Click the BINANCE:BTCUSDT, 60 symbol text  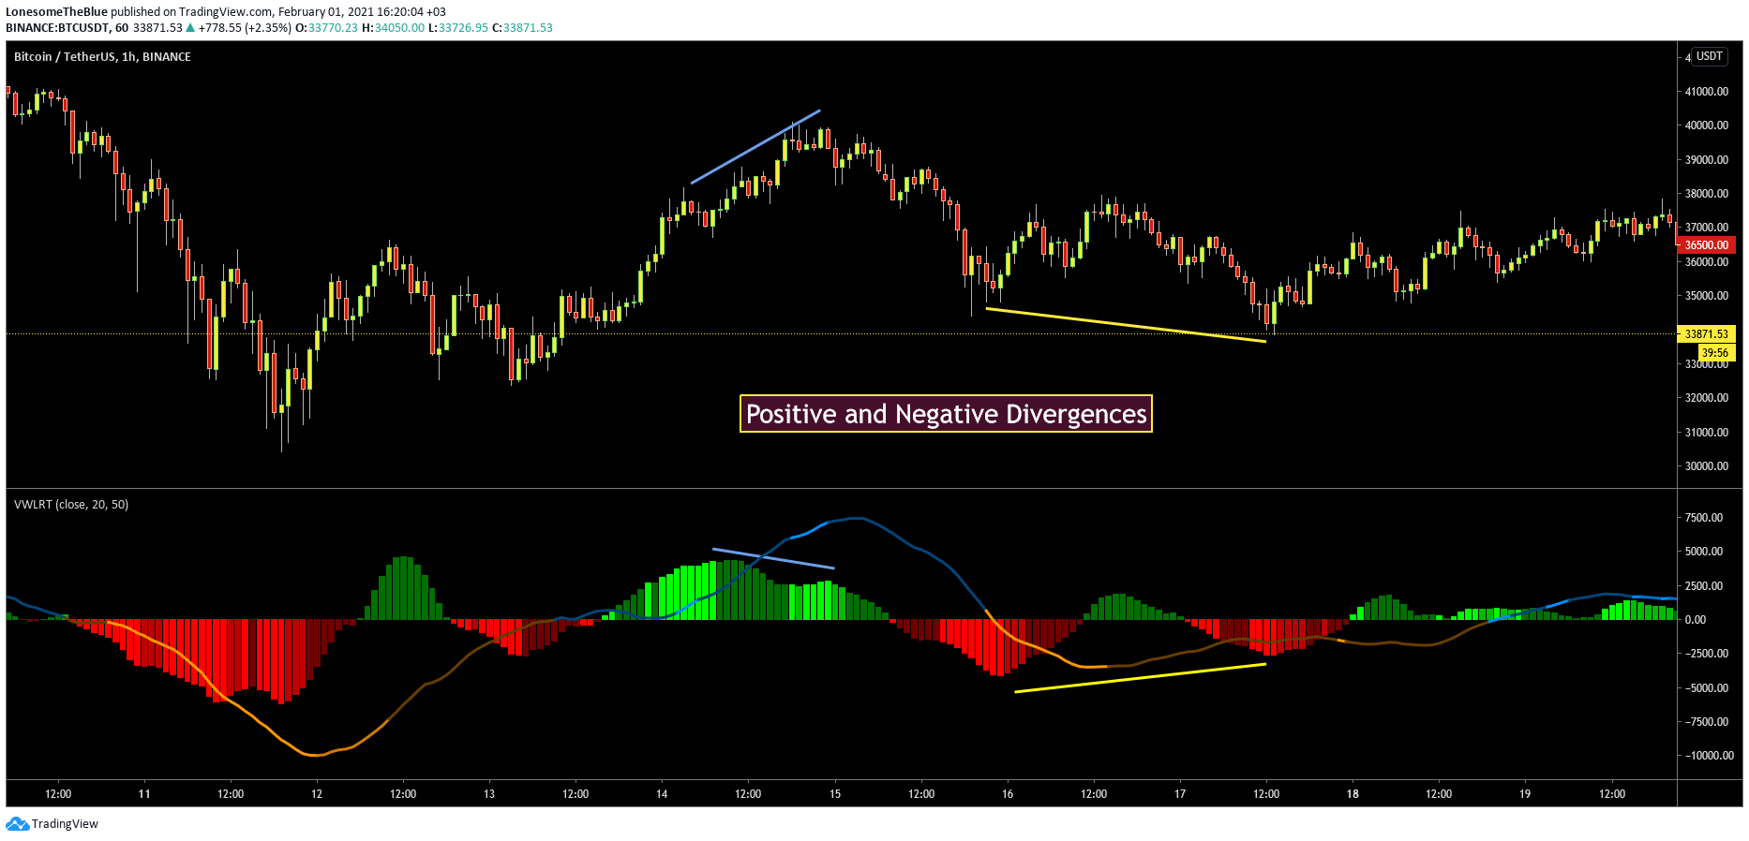point(67,28)
